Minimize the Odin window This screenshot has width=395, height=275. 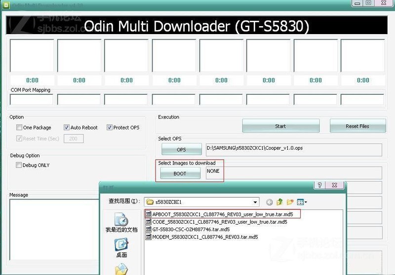coord(357,3)
